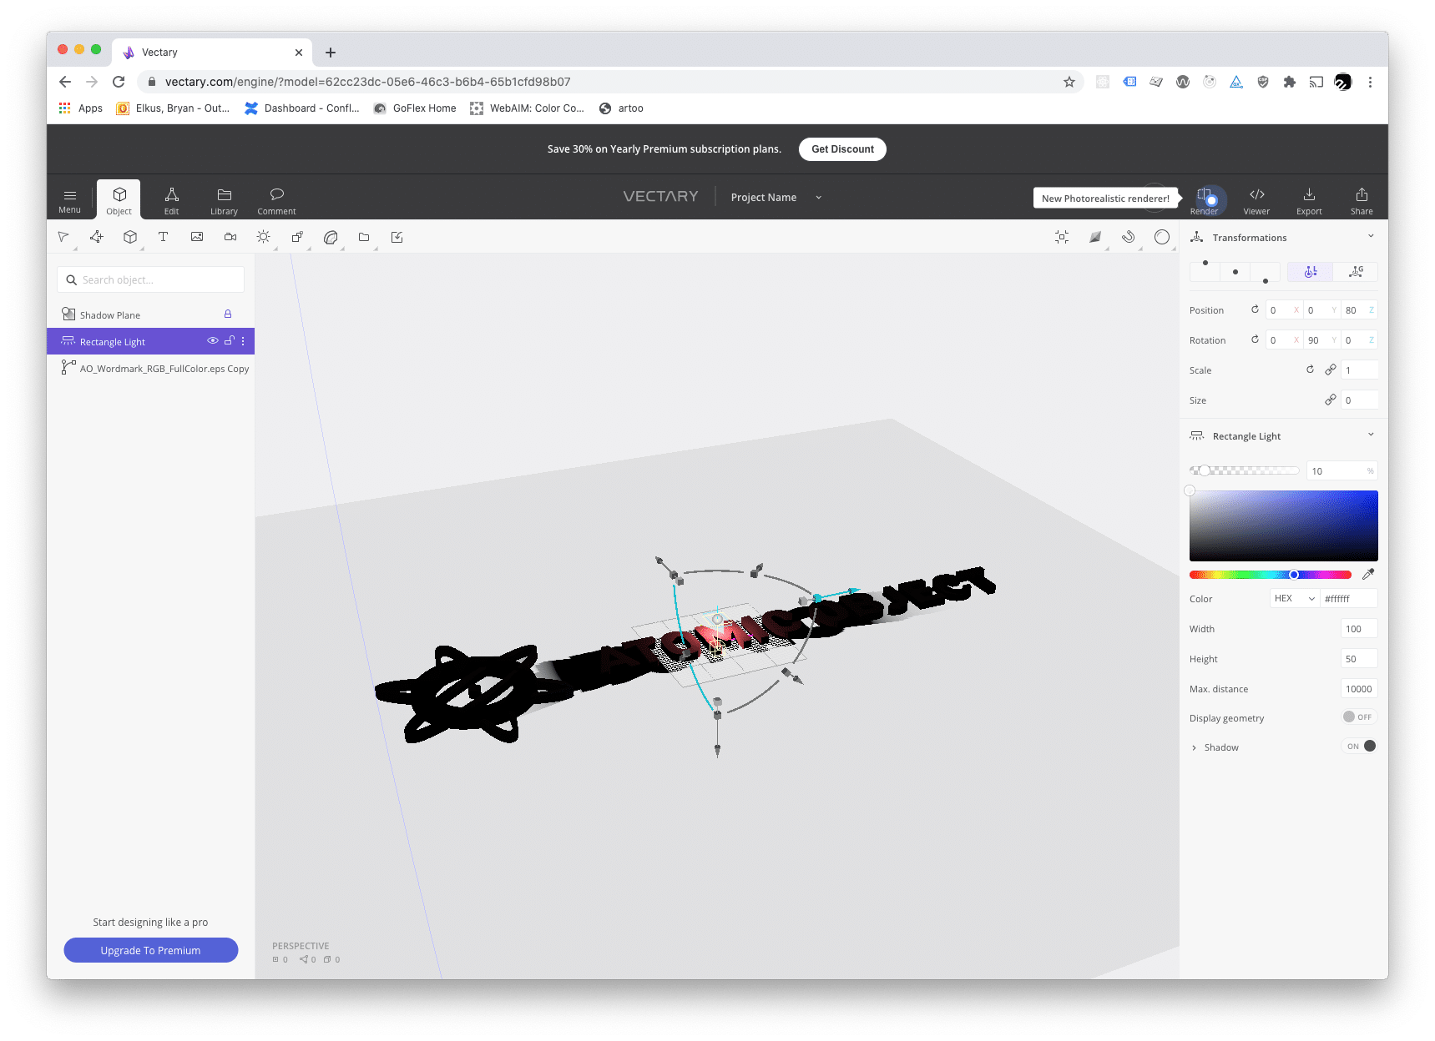
Task: Click the Export icon
Action: click(x=1308, y=199)
